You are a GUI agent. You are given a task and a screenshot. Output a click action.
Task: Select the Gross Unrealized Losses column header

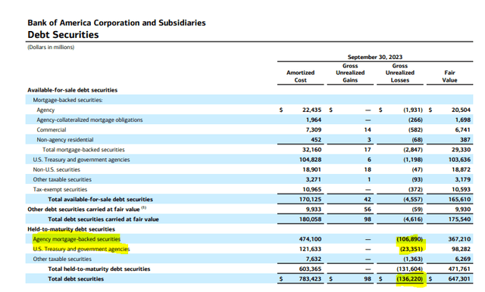(400, 73)
